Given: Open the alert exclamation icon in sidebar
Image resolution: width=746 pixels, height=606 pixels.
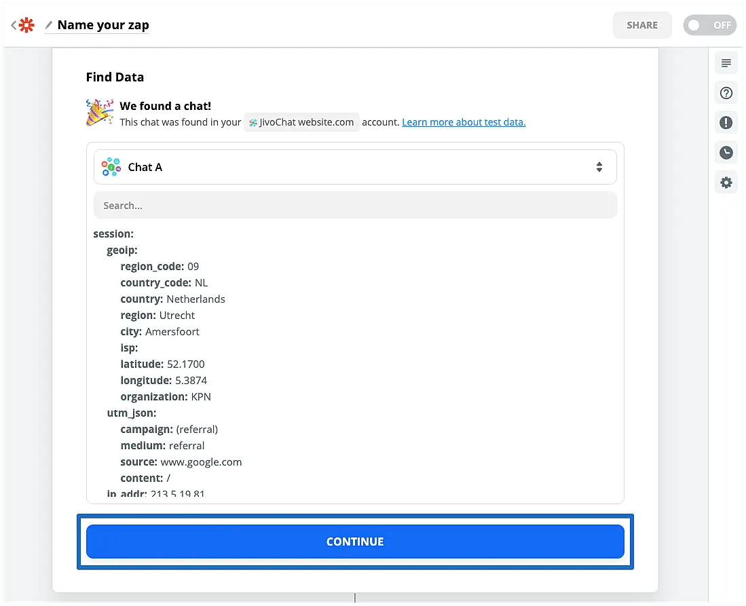Looking at the screenshot, I should [x=726, y=123].
